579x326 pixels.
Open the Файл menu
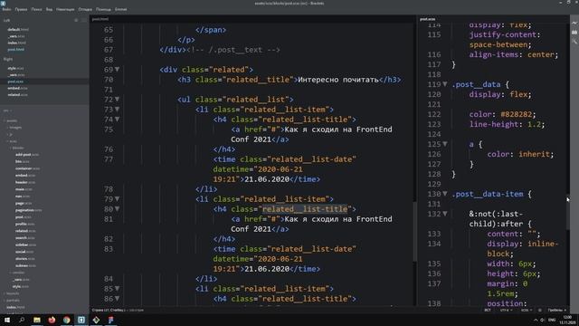pyautogui.click(x=6, y=9)
